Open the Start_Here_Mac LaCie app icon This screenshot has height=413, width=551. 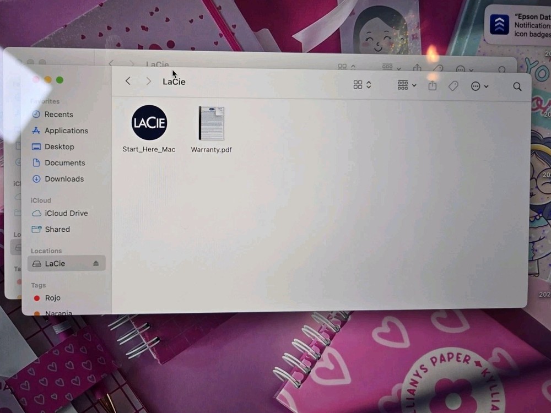click(149, 123)
